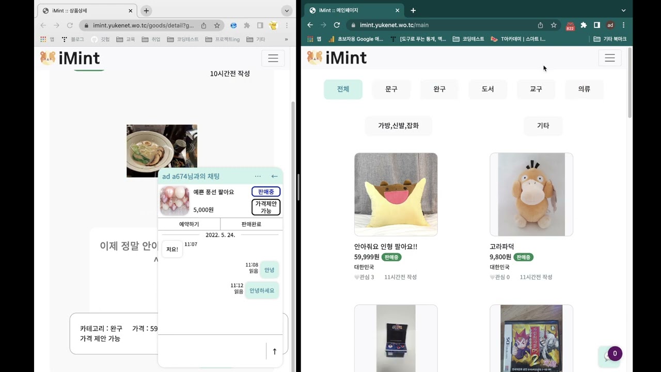Click the back arrow in chat header
661x372 pixels.
(x=274, y=176)
